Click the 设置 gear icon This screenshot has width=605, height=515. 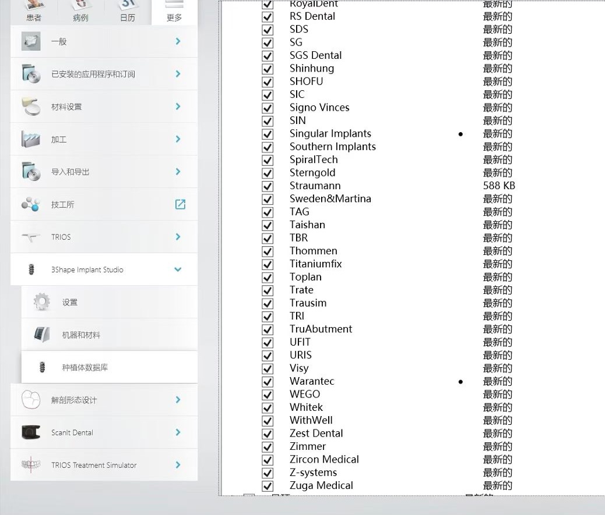(x=41, y=302)
